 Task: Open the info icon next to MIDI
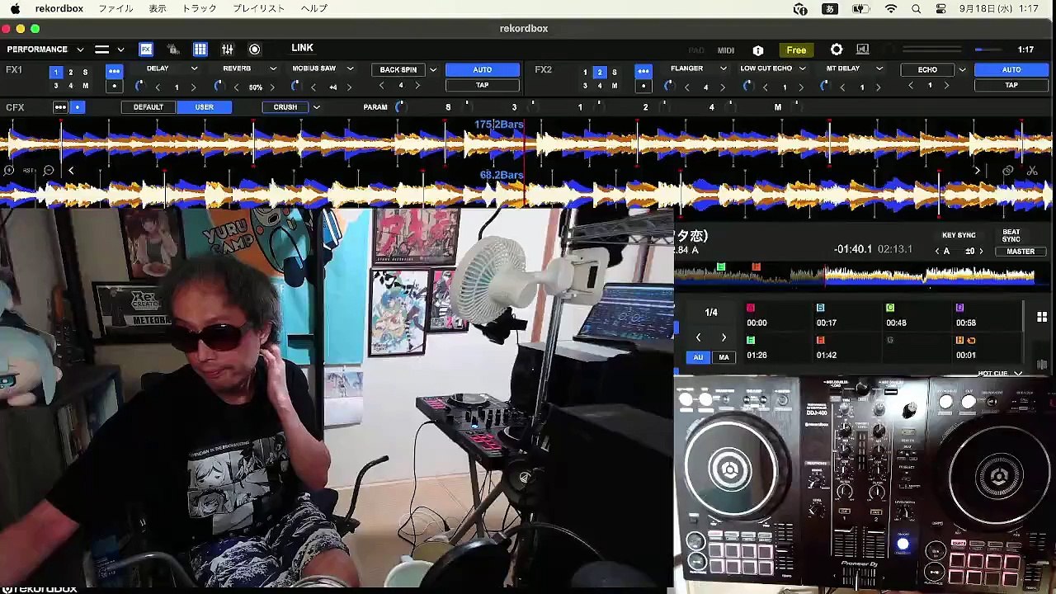click(758, 50)
